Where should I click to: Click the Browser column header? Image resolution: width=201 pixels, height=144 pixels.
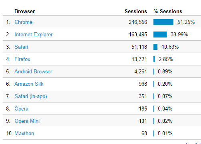click(25, 11)
